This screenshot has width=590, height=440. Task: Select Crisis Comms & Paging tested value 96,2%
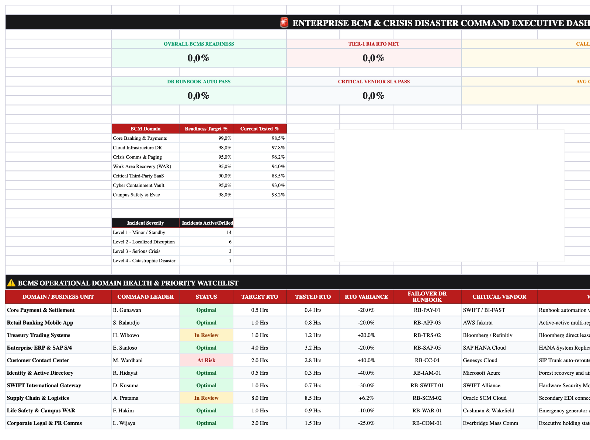(260, 157)
